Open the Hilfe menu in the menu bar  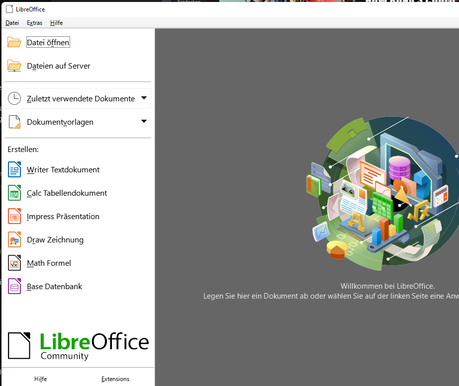[x=56, y=23]
